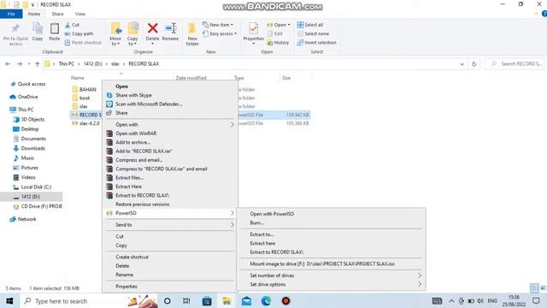The image size is (547, 308).
Task: Click This PC in address bar
Action: coord(67,64)
